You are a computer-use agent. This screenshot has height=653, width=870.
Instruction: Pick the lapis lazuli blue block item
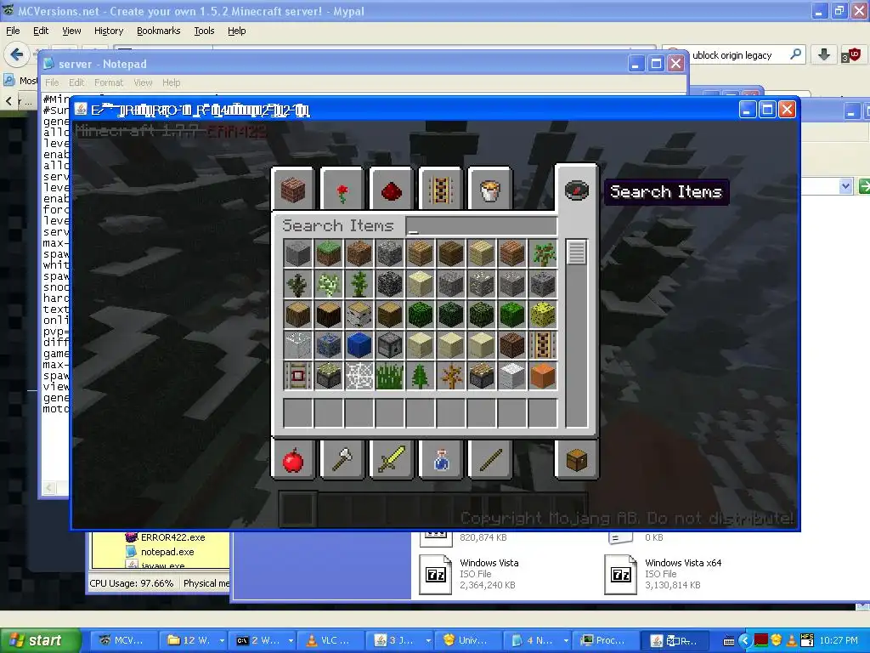(359, 345)
